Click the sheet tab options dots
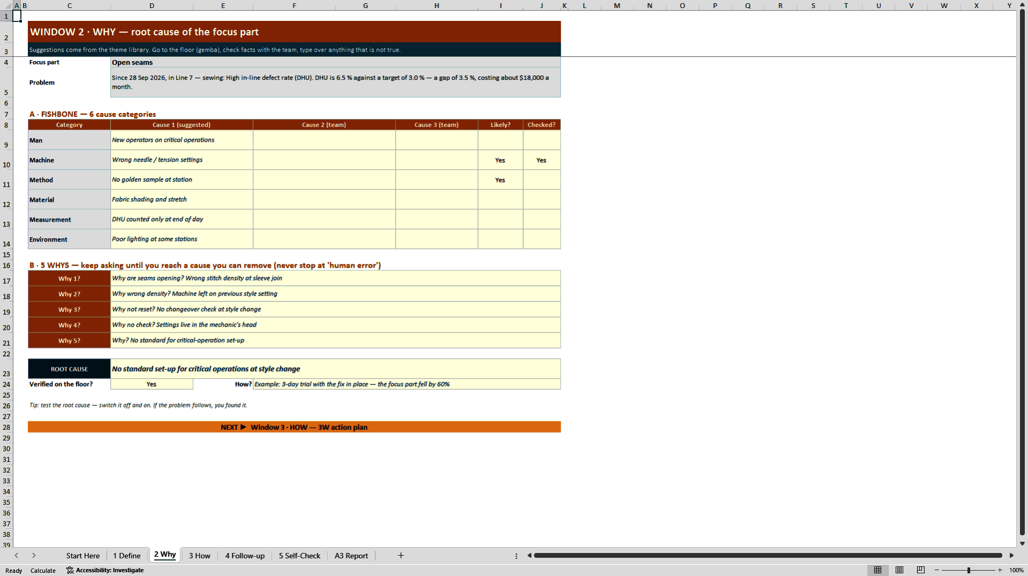Screen dimensions: 1028x576 tap(516, 556)
